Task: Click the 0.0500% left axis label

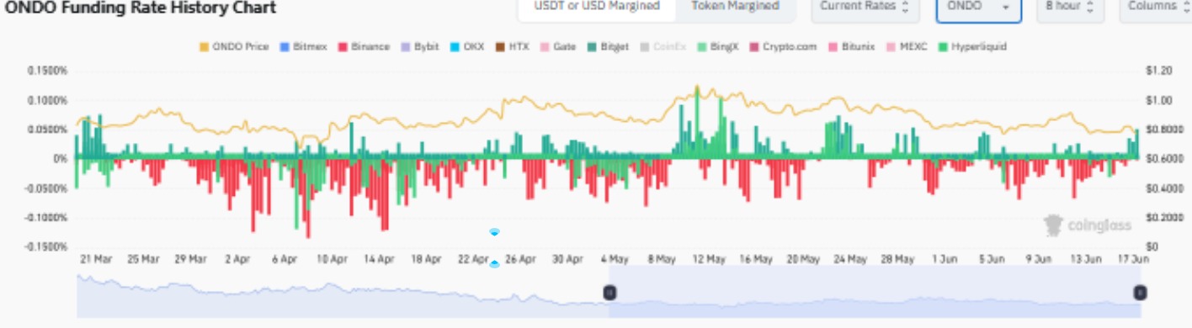Action: tap(48, 130)
